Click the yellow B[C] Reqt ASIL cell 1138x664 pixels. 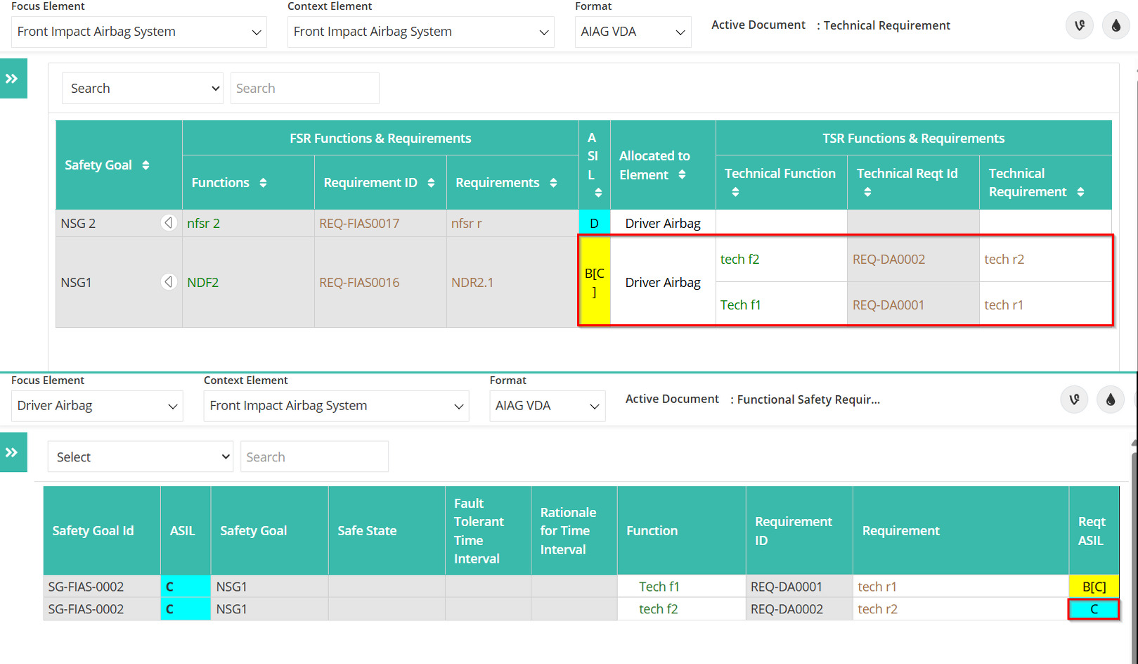point(1094,587)
